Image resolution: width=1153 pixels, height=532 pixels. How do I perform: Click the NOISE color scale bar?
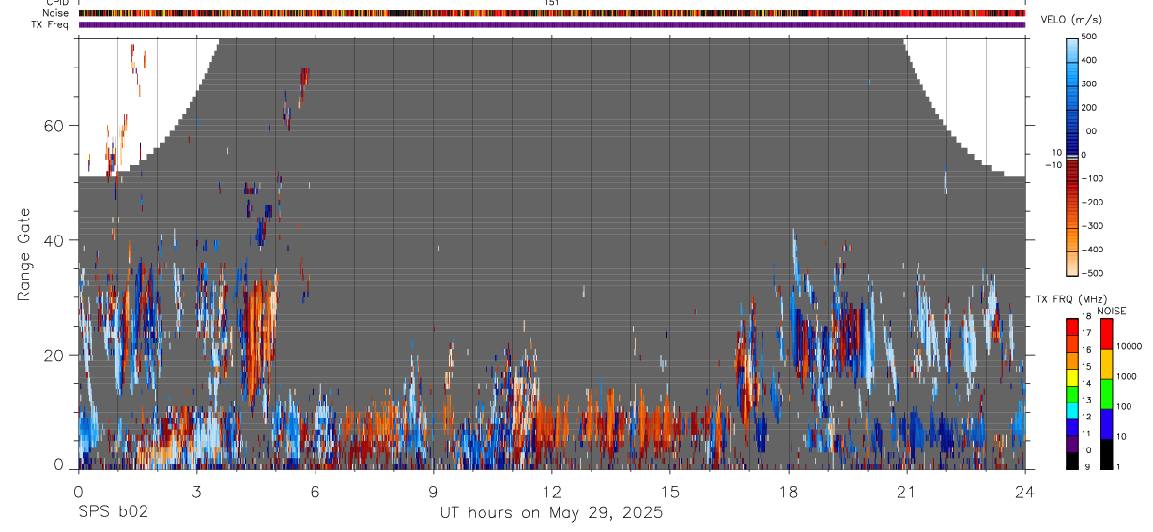click(1107, 394)
